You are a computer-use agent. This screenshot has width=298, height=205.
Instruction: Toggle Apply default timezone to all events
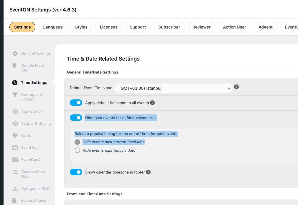(76, 103)
